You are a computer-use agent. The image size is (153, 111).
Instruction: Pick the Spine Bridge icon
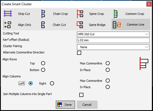80,25
